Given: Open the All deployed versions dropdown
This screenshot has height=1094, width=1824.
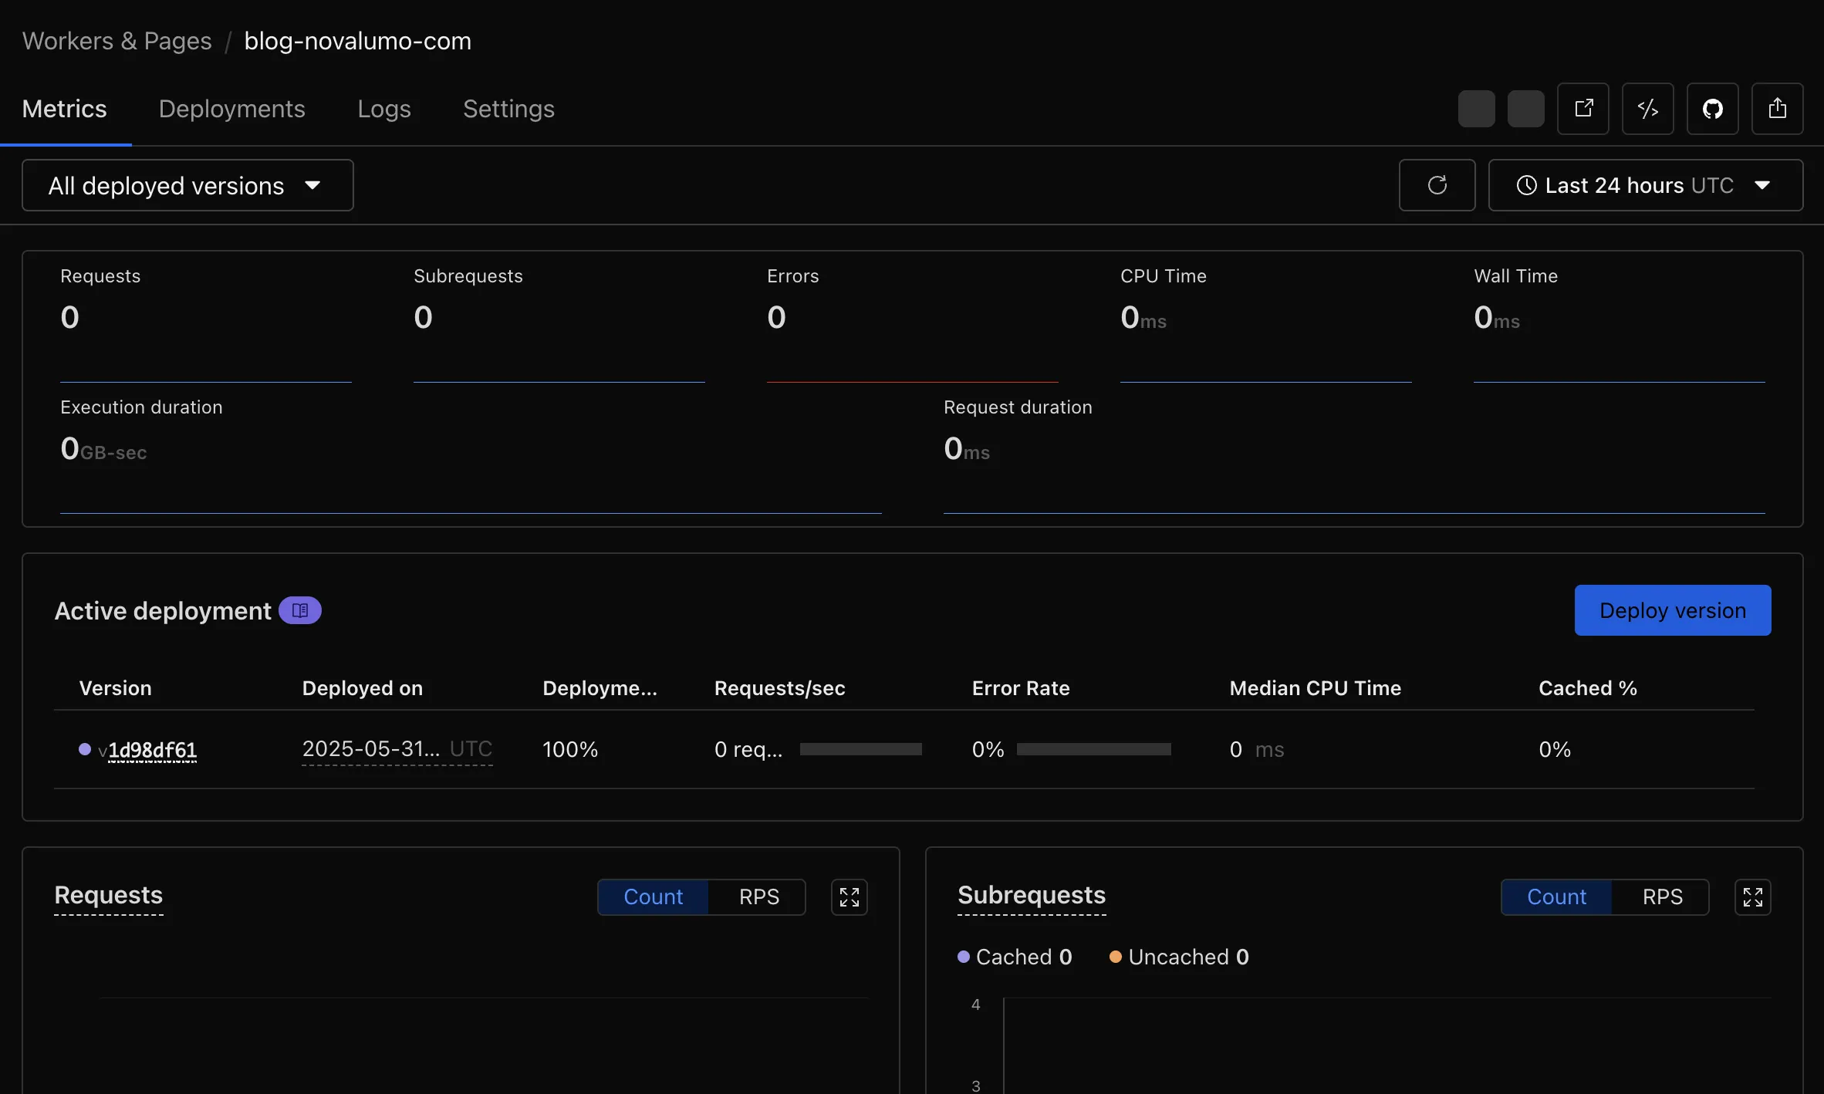Looking at the screenshot, I should 187,185.
